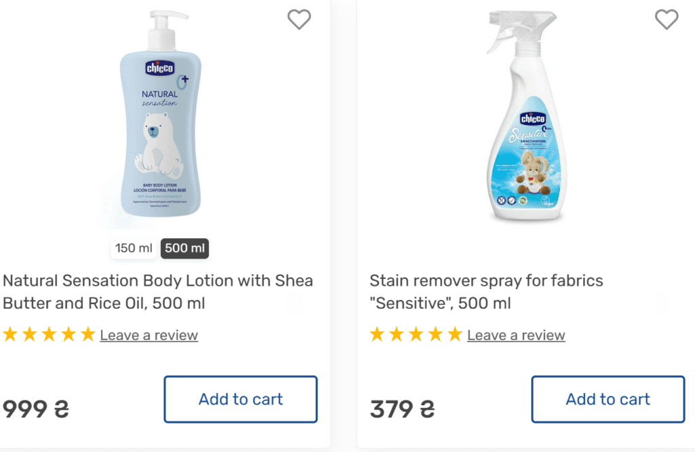Image resolution: width=695 pixels, height=452 pixels.
Task: Select the 500 ml size option
Action: (185, 248)
